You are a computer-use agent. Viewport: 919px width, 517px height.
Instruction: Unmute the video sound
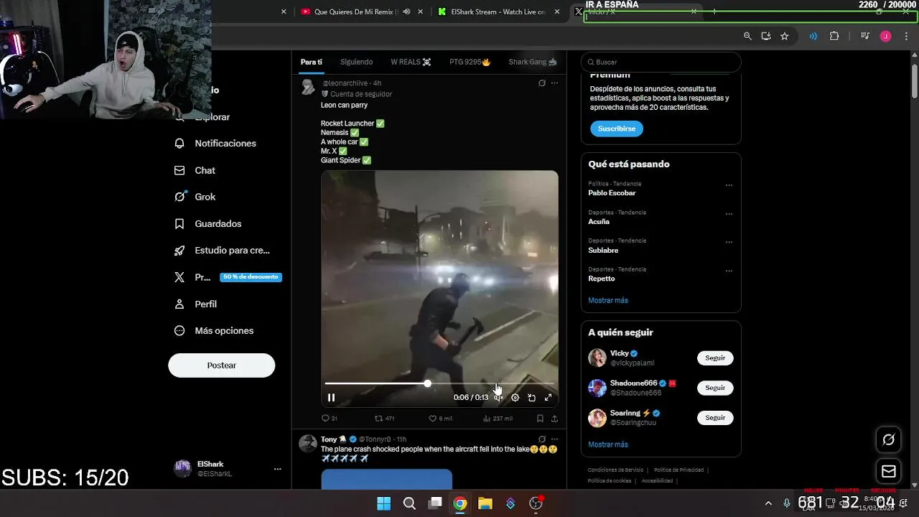[x=498, y=397]
